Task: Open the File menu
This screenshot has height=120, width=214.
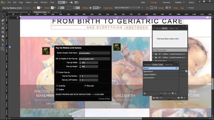Action: coord(9,2)
